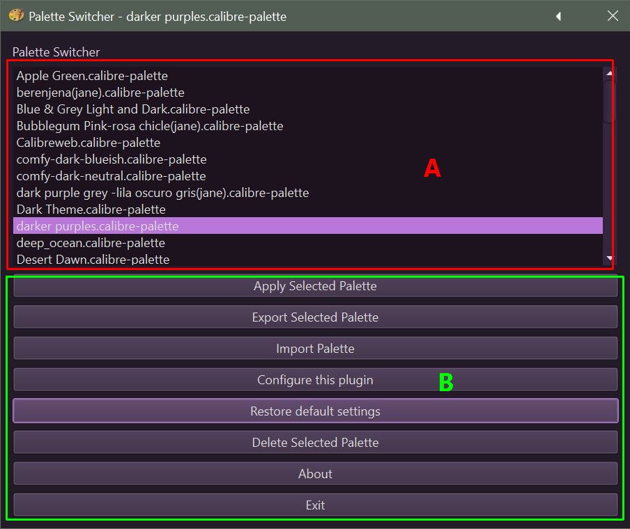Open Configure this plugin
Viewport: 630px width, 529px height.
click(316, 379)
